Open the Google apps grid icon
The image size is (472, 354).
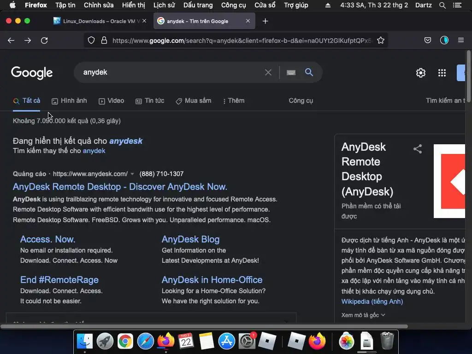point(442,72)
